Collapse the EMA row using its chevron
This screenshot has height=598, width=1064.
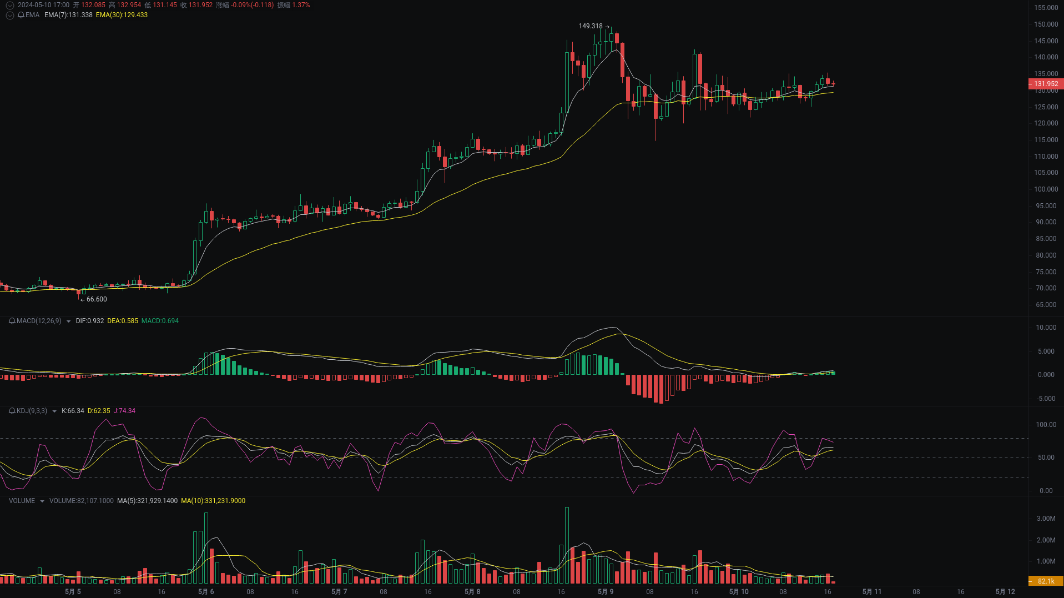pos(9,15)
